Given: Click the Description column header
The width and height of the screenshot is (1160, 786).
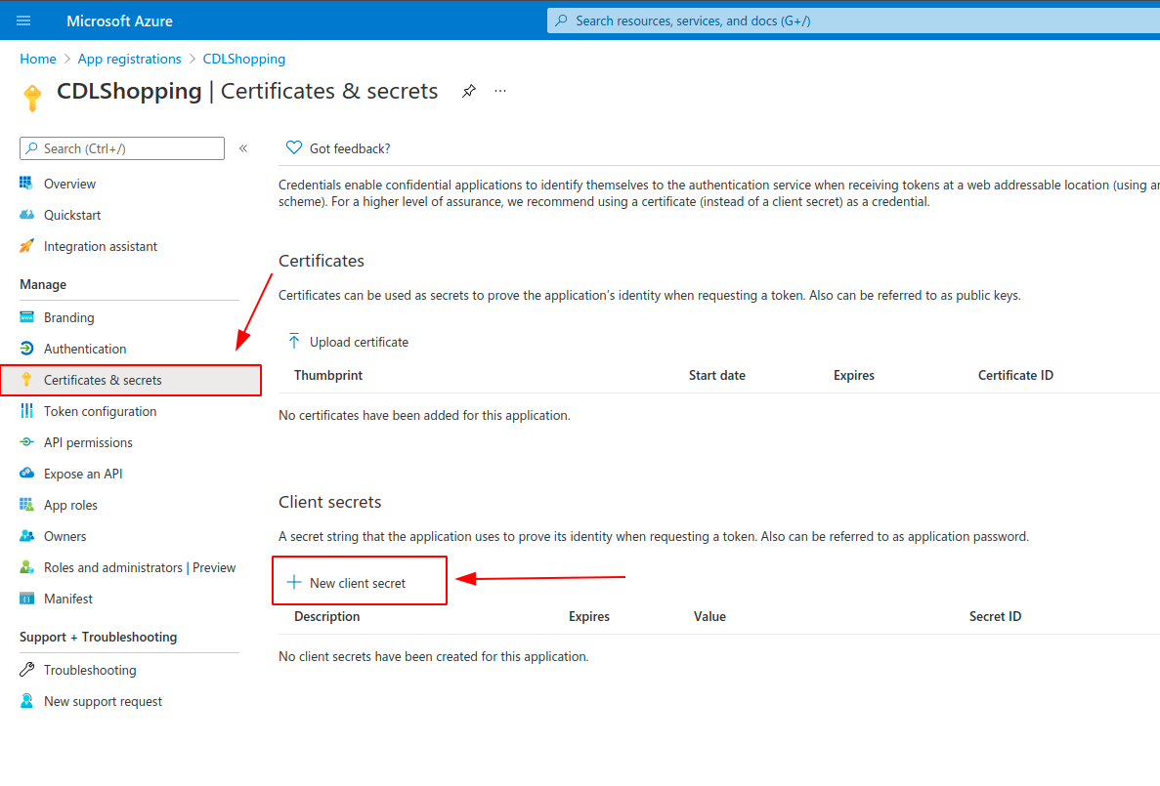Looking at the screenshot, I should tap(327, 616).
